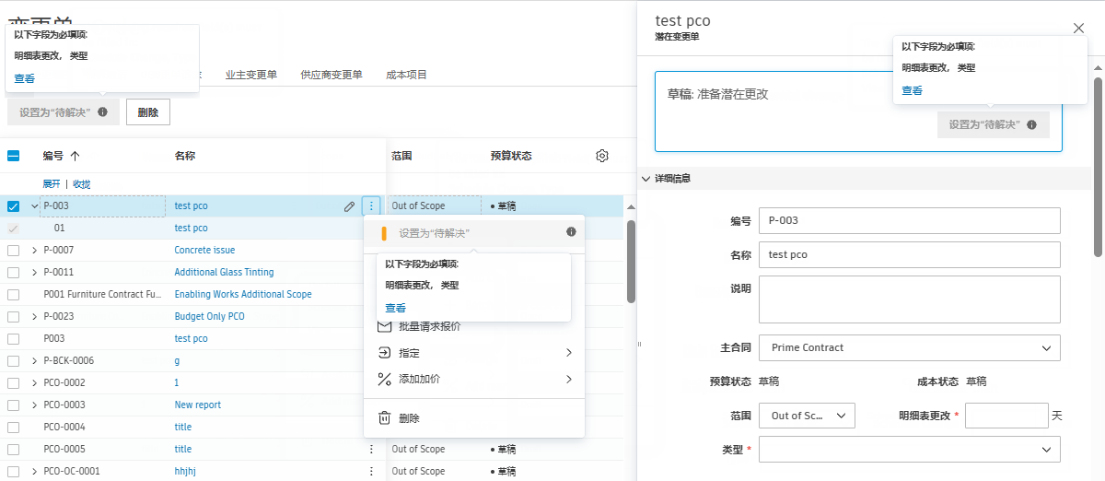Screen dimensions: 1105x481
Task: Open the 类型 dropdown
Action: (x=910, y=450)
